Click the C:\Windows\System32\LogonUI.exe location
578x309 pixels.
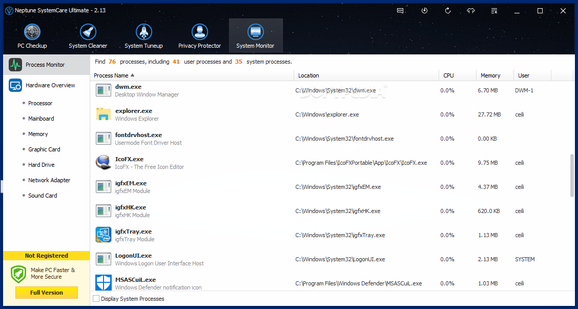pyautogui.click(x=340, y=259)
